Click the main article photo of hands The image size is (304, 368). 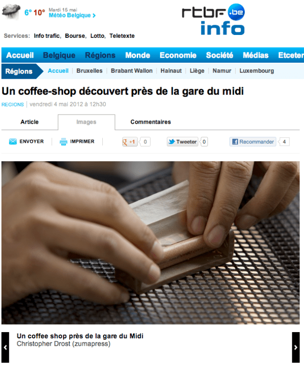click(x=150, y=243)
